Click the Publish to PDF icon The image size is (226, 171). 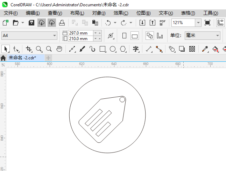163,23
